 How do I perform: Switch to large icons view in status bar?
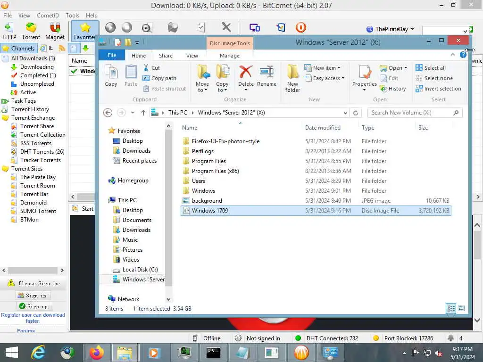coord(461,308)
